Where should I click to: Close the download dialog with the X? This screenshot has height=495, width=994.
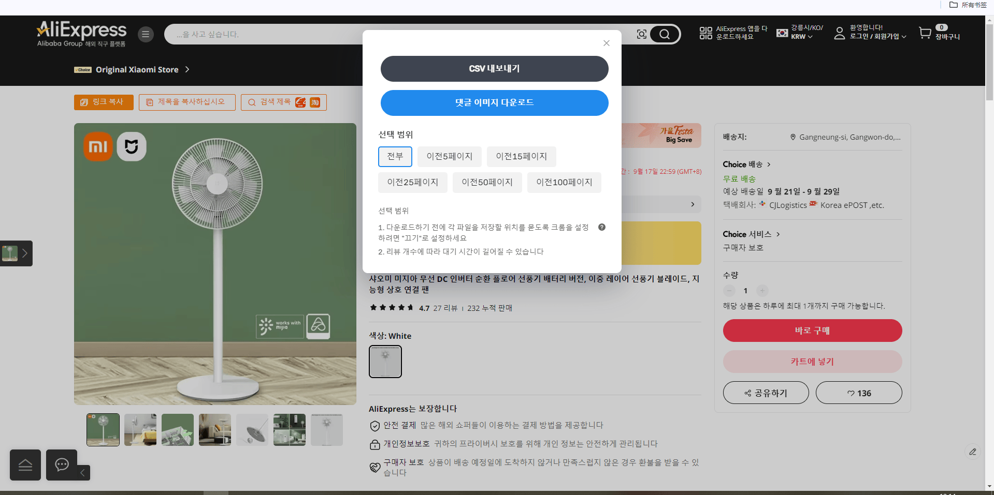coord(606,43)
